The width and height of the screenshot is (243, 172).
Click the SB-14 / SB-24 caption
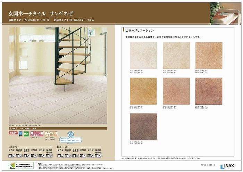[x=136, y=107]
